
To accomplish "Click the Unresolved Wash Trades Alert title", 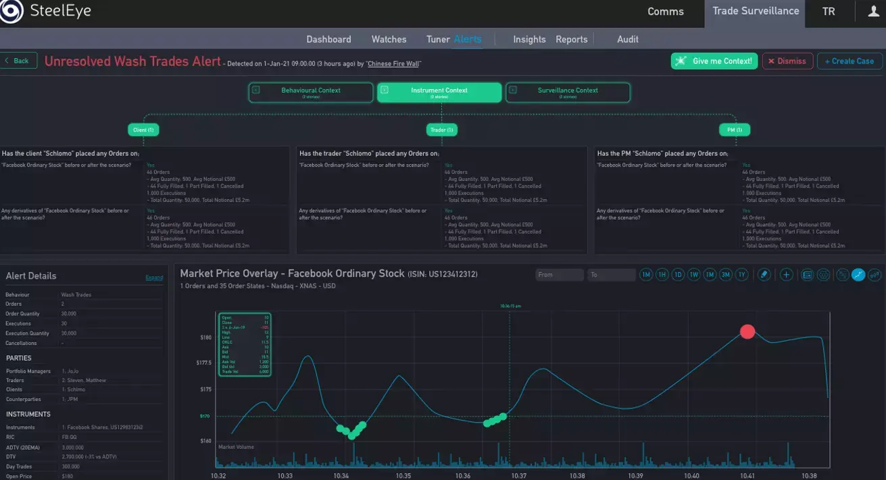I will click(132, 61).
